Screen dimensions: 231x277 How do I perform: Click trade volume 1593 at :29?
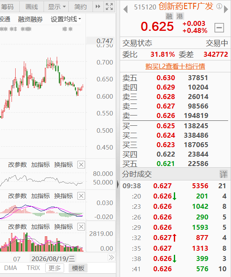pos(200,227)
